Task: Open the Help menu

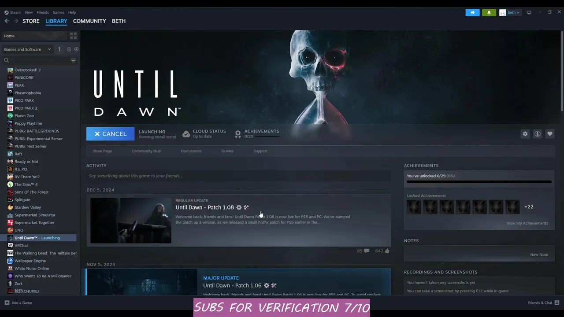Action: (x=72, y=12)
